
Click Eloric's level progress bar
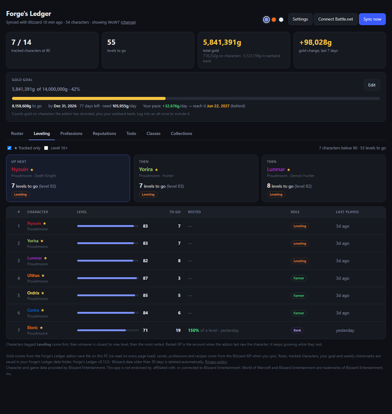coord(108,330)
